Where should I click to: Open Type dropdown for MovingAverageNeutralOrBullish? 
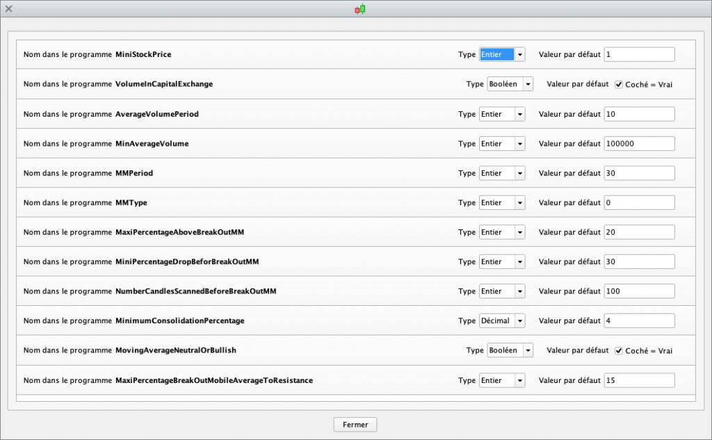point(510,350)
